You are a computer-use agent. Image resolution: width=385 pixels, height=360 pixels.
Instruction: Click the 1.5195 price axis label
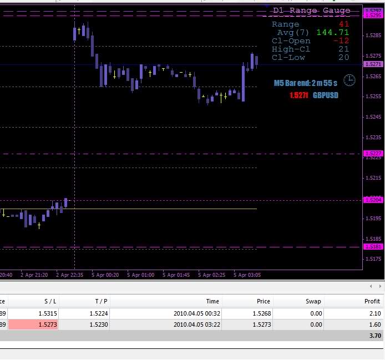[373, 219]
